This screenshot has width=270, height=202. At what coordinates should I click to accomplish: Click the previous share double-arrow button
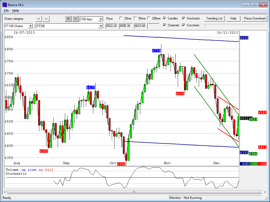coord(38,19)
